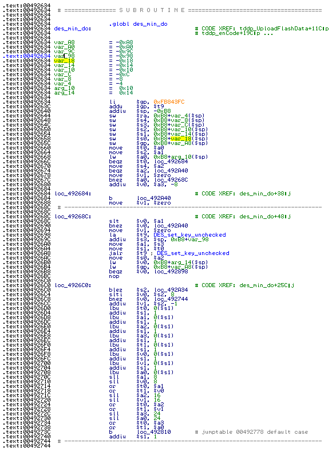Image resolution: width=332 pixels, height=451 pixels.
Task: Jump to loc_492A34 from the blez instruction
Action: pos(171,290)
